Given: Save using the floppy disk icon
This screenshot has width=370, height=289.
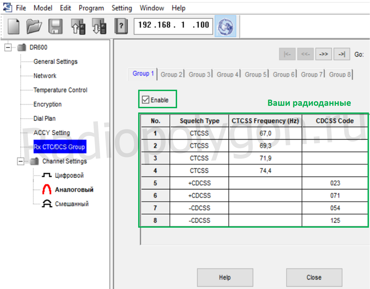Looking at the screenshot, I should coord(56,26).
